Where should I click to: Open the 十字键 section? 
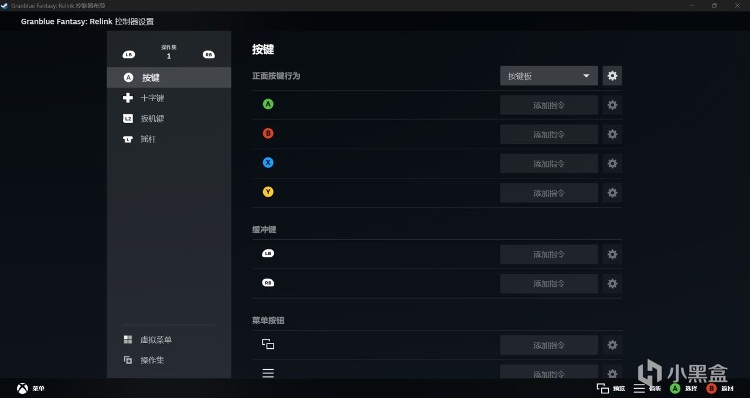pyautogui.click(x=152, y=98)
